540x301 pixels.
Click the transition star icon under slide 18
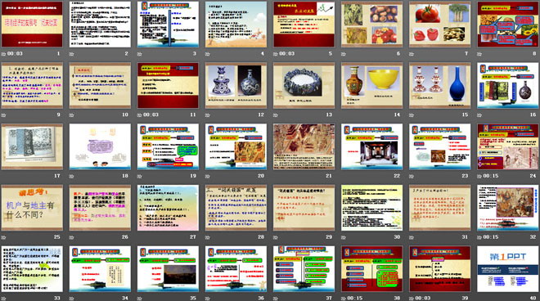coord(71,176)
